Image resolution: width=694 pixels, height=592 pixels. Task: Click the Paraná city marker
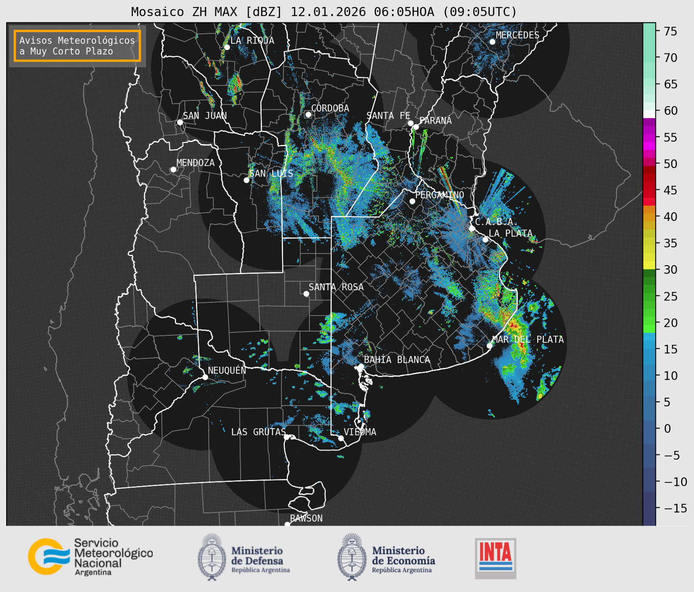click(416, 127)
